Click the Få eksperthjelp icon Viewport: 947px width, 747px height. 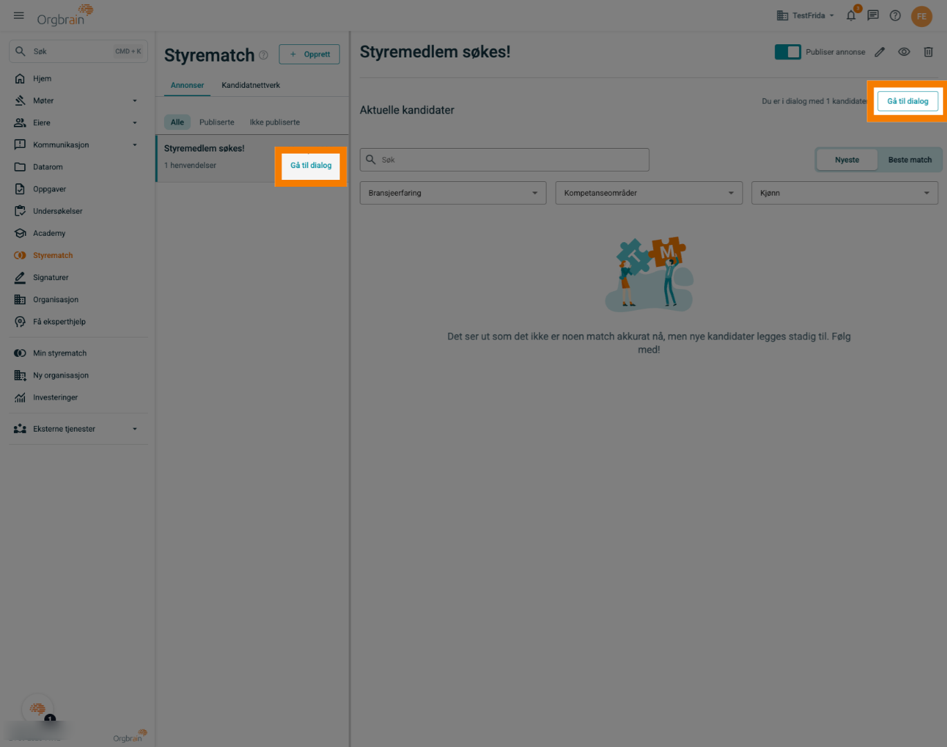tap(20, 322)
